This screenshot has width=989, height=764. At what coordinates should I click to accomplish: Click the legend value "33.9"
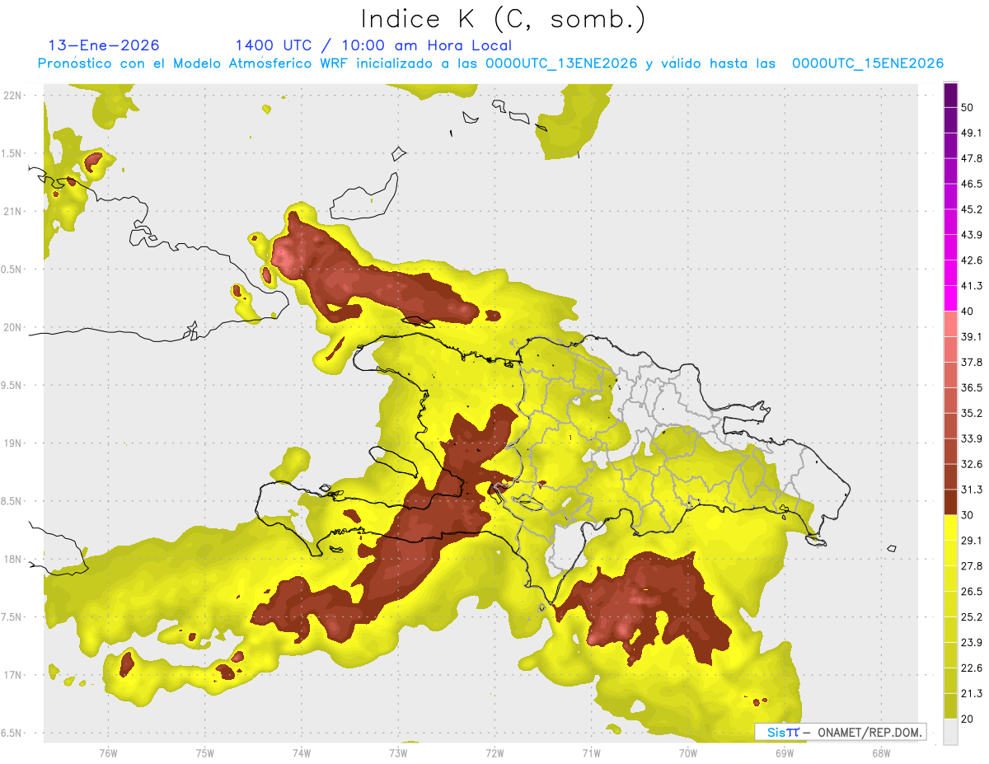point(972,438)
